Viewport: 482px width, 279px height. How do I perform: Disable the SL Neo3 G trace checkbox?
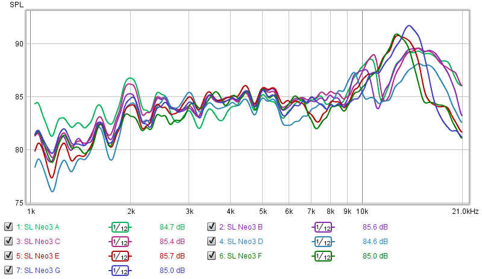pyautogui.click(x=8, y=271)
